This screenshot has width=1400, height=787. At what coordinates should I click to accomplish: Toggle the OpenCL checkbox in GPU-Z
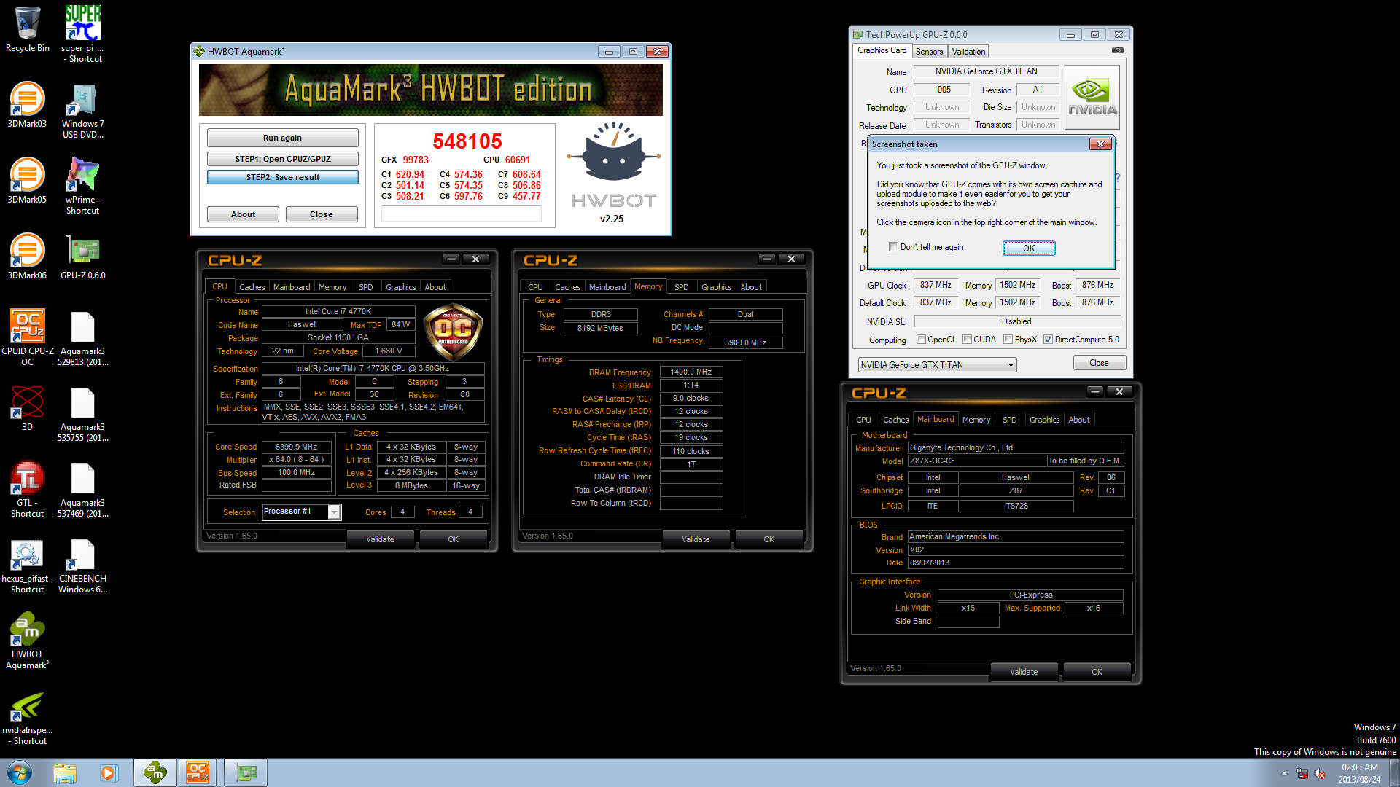(921, 340)
